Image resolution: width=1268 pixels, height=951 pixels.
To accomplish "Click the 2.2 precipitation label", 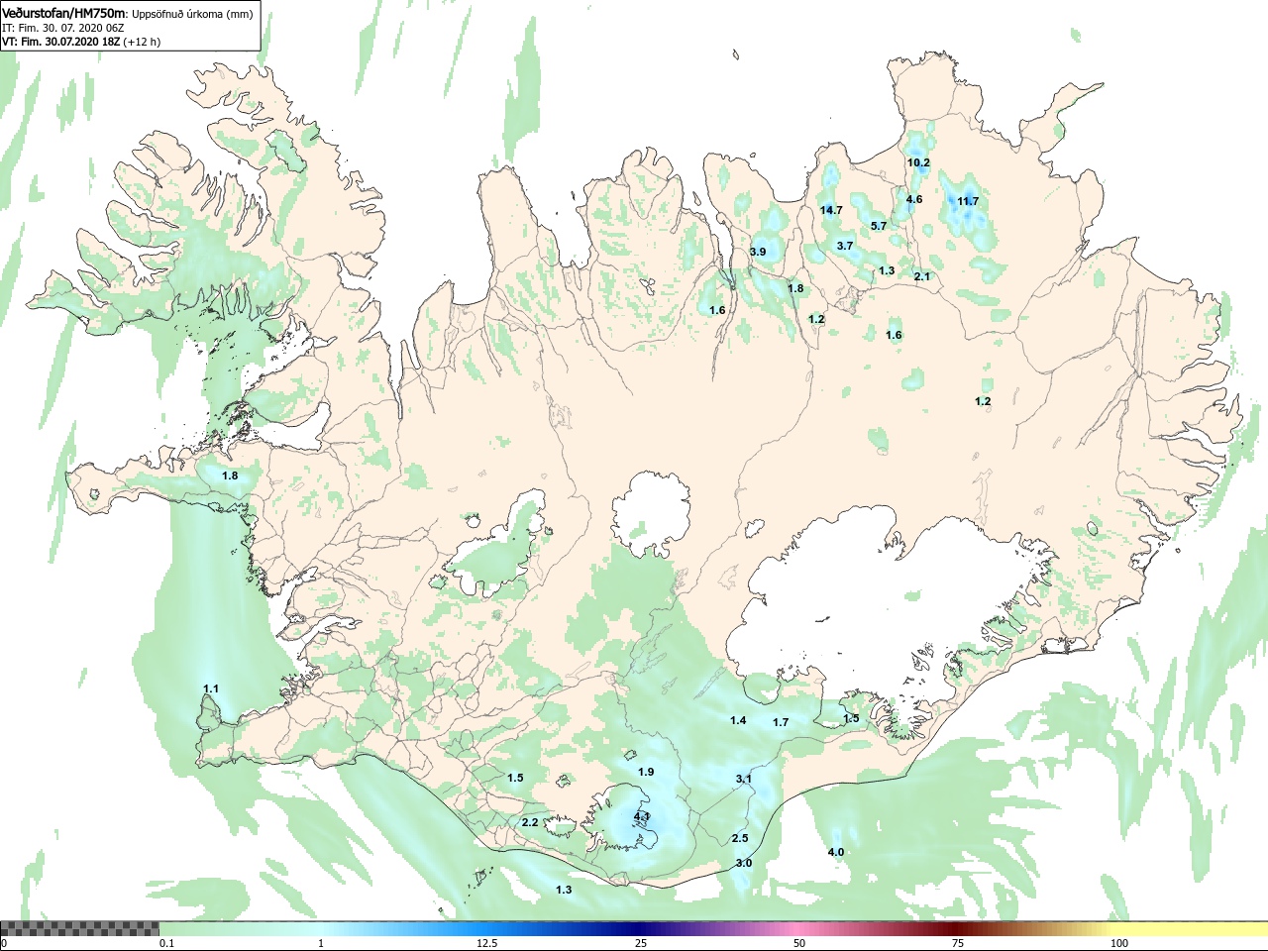I will 530,822.
